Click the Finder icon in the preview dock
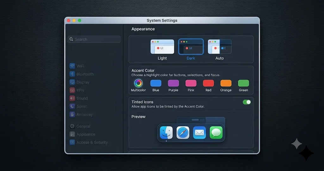 pos(166,132)
